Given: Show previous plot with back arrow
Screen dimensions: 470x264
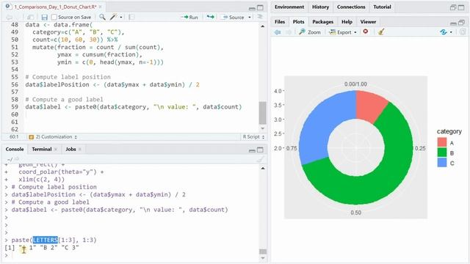Looking at the screenshot, I should 278,32.
